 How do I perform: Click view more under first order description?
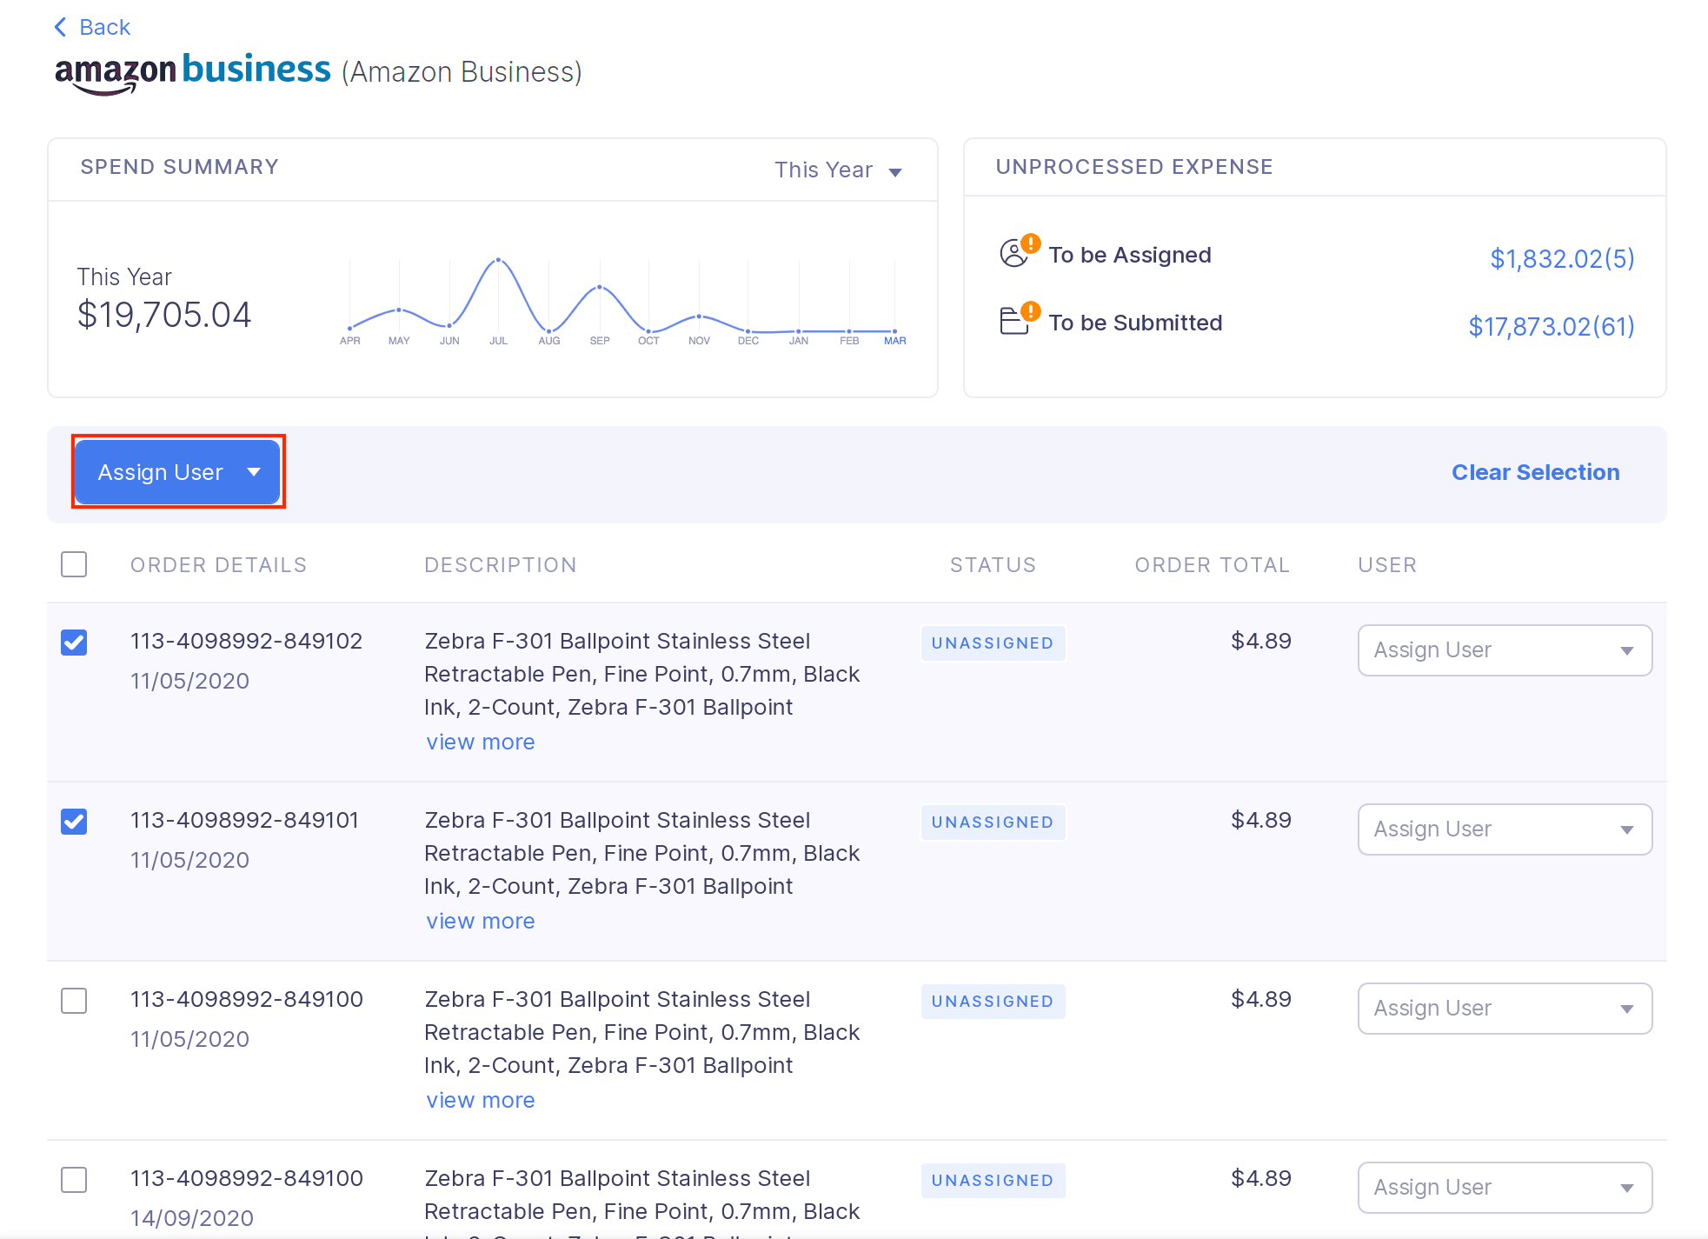pos(480,743)
